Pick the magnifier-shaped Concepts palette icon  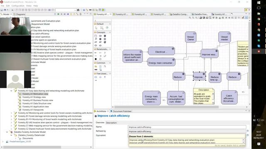pos(96,39)
